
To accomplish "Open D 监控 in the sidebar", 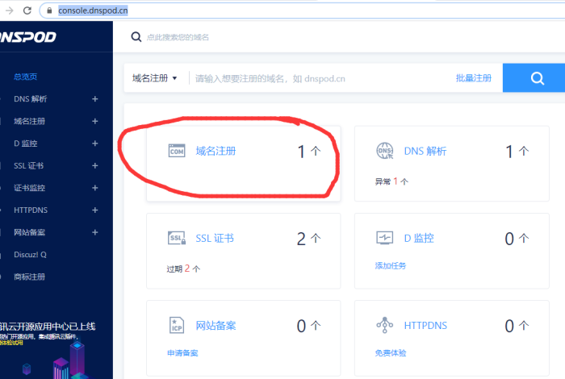I will pyautogui.click(x=26, y=144).
